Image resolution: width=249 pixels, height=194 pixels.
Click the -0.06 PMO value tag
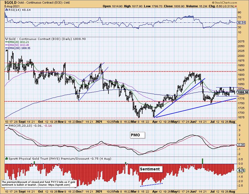pyautogui.click(x=241, y=145)
